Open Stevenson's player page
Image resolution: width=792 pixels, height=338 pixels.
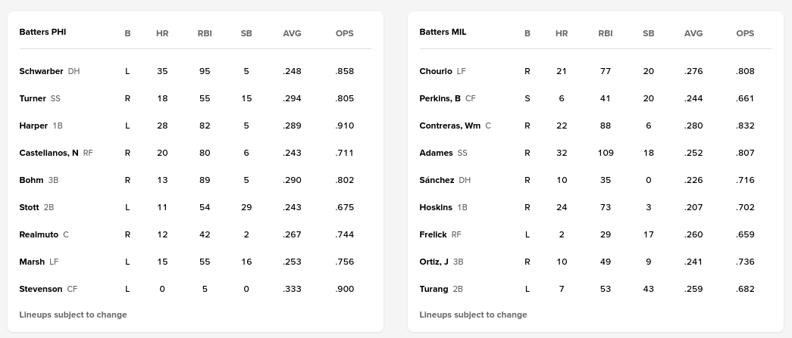[41, 289]
